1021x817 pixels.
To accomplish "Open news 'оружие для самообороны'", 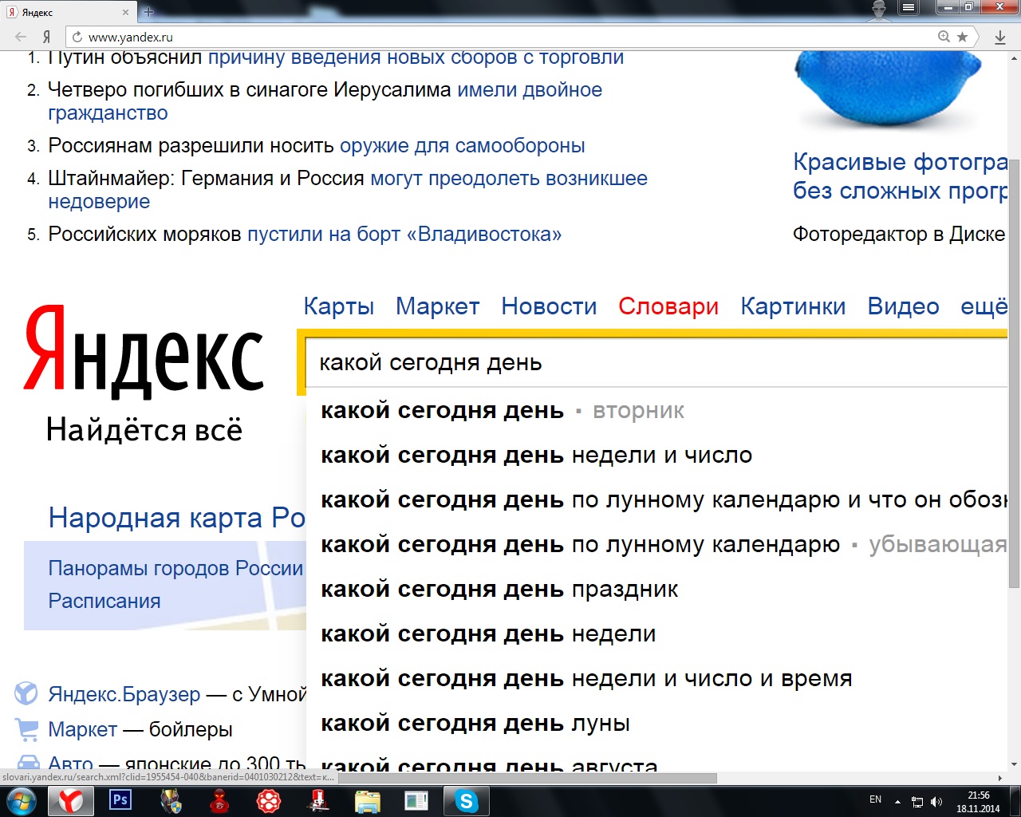I will click(463, 146).
